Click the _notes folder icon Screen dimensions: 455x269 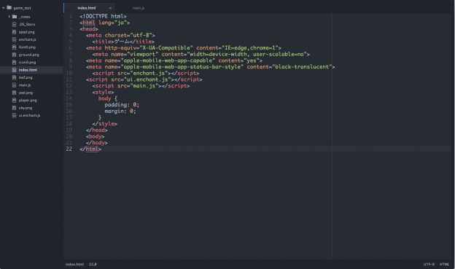point(15,17)
